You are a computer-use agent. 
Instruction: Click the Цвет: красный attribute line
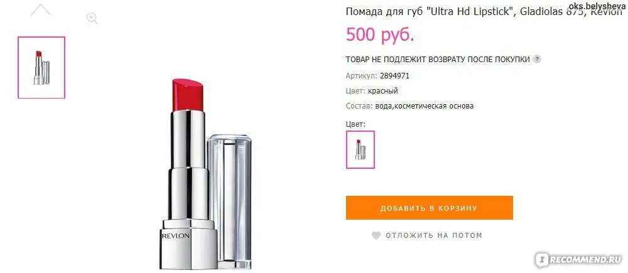[x=372, y=91]
